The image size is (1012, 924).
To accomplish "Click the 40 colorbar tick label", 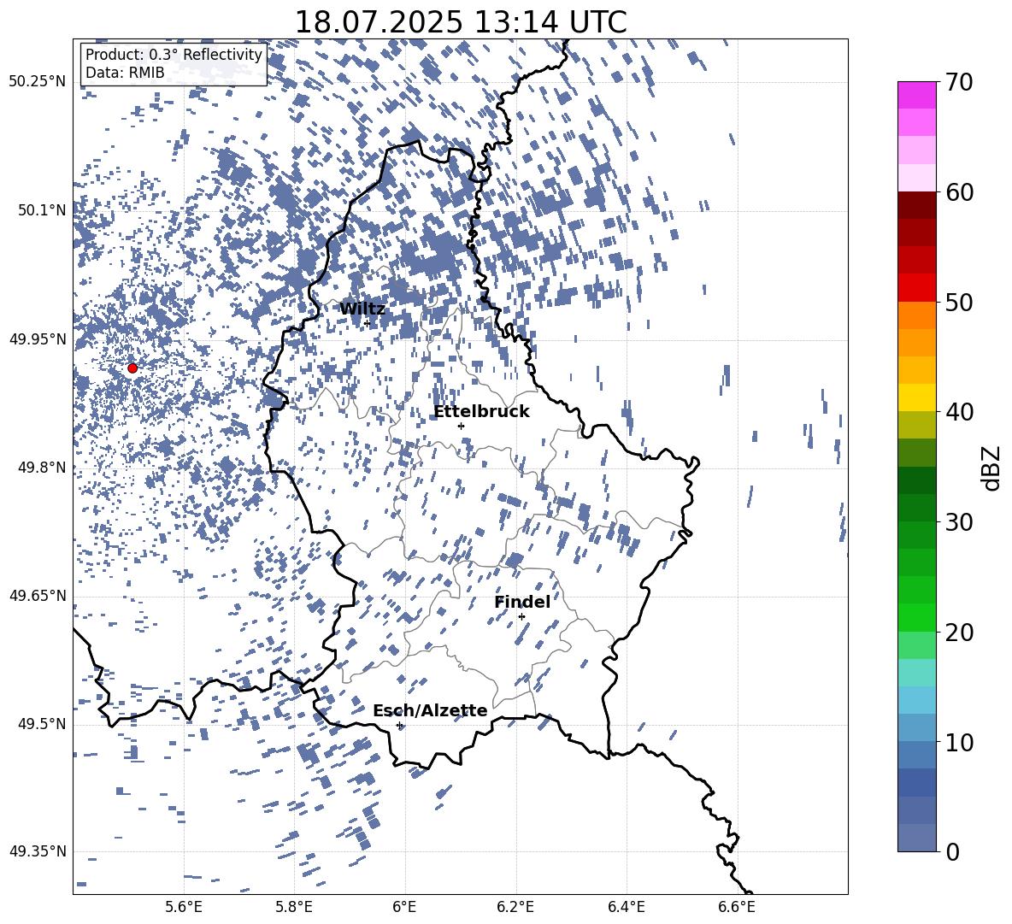I will tap(959, 412).
